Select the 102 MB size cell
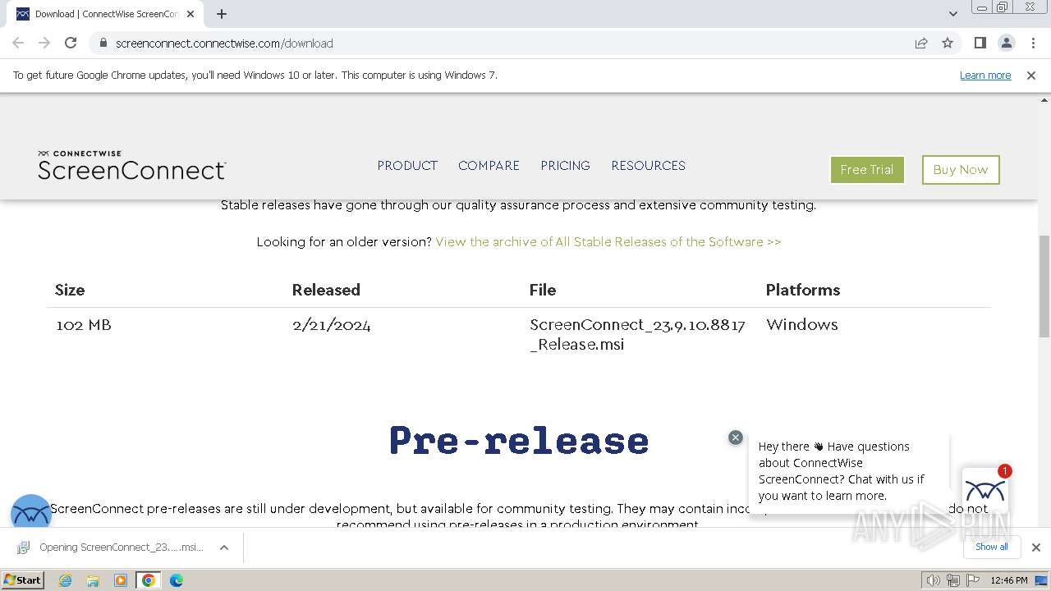The image size is (1051, 591). click(84, 325)
